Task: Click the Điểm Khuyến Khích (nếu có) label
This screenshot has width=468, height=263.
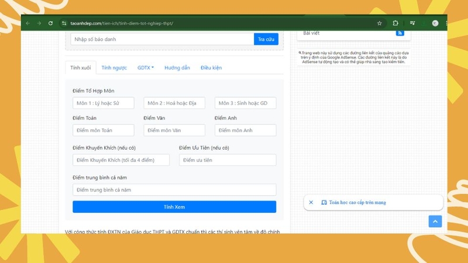Action: [x=104, y=148]
